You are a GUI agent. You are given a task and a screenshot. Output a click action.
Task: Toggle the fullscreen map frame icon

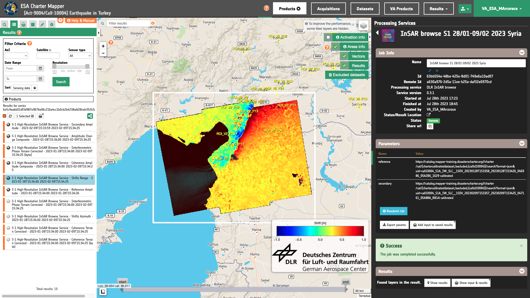(103, 292)
